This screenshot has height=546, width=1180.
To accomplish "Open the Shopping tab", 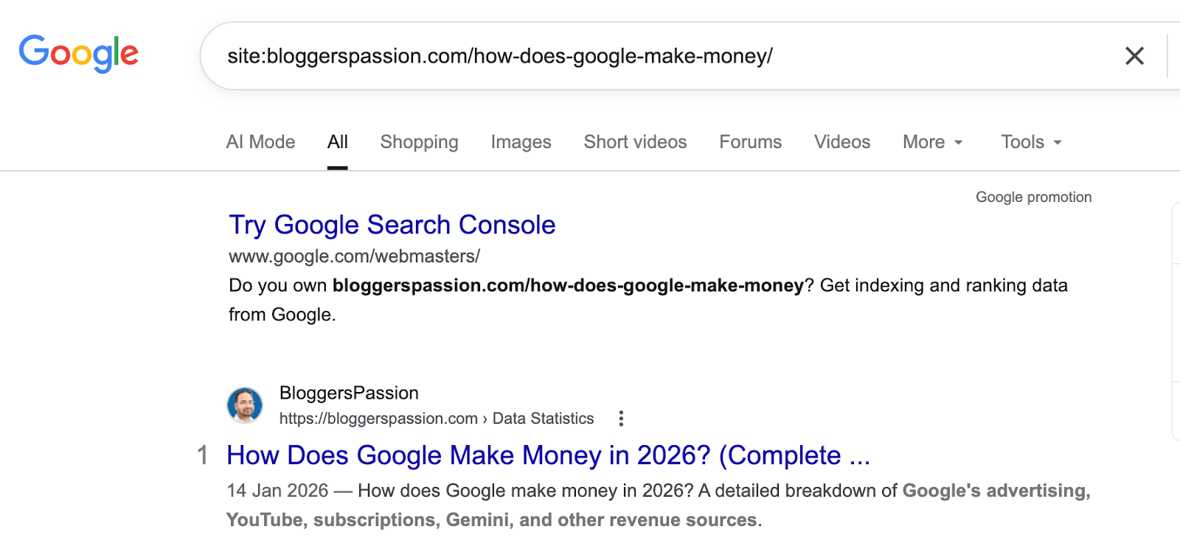I will pyautogui.click(x=419, y=141).
